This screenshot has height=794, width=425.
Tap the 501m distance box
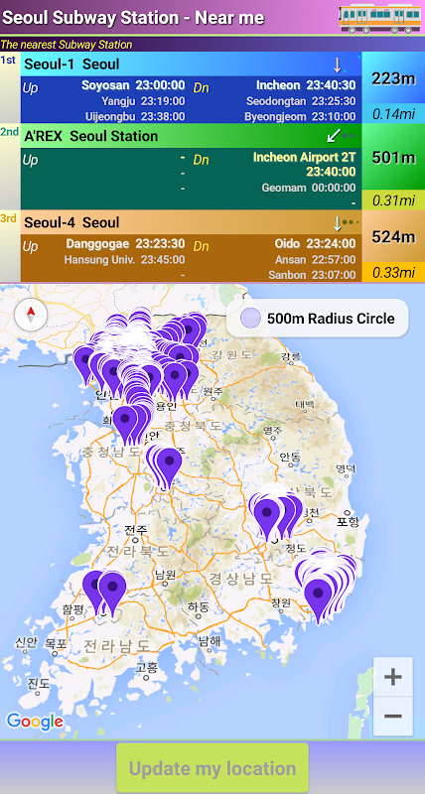point(393,158)
